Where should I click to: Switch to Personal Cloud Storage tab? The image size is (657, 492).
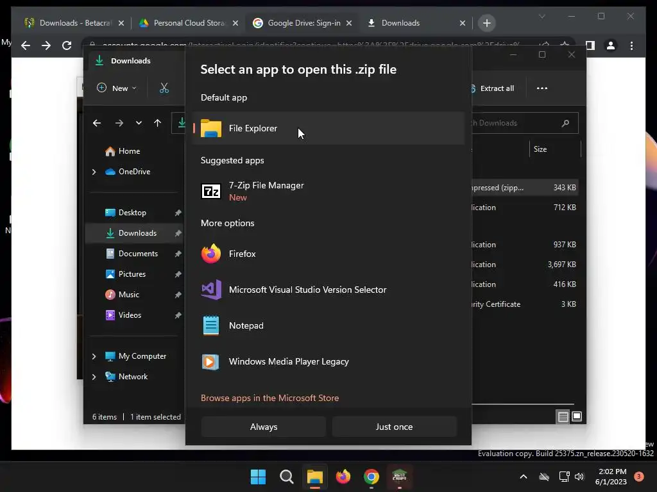coord(189,23)
